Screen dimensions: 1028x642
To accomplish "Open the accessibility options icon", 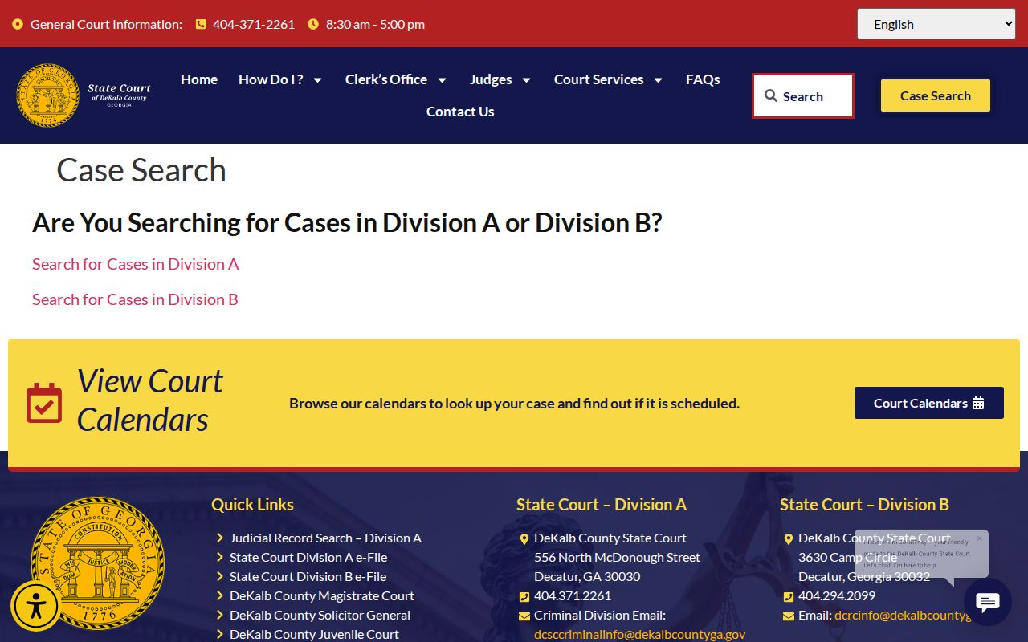I will [35, 606].
